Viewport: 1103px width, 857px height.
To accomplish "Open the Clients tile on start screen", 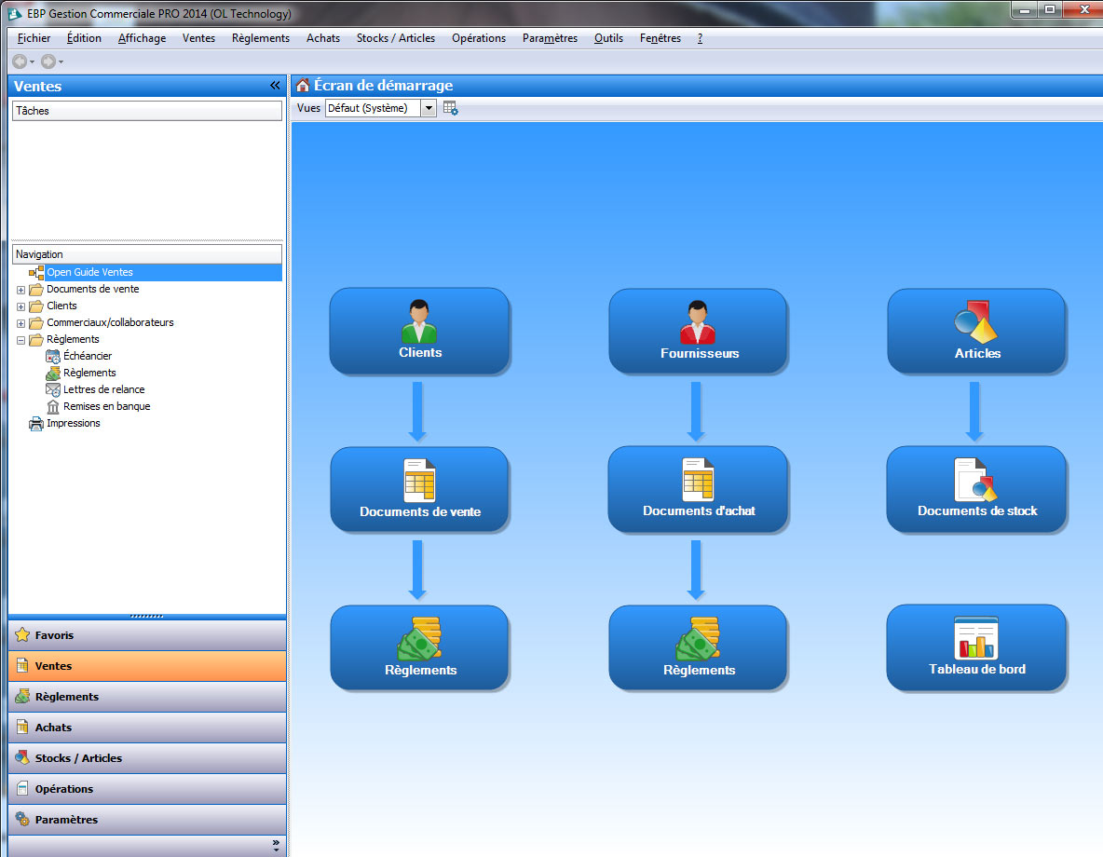I will (x=420, y=331).
